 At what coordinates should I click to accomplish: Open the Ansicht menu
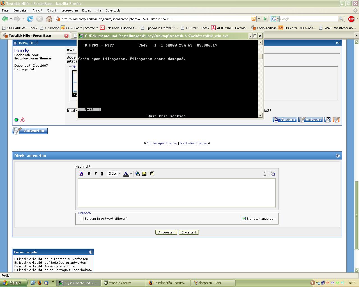coord(37,10)
